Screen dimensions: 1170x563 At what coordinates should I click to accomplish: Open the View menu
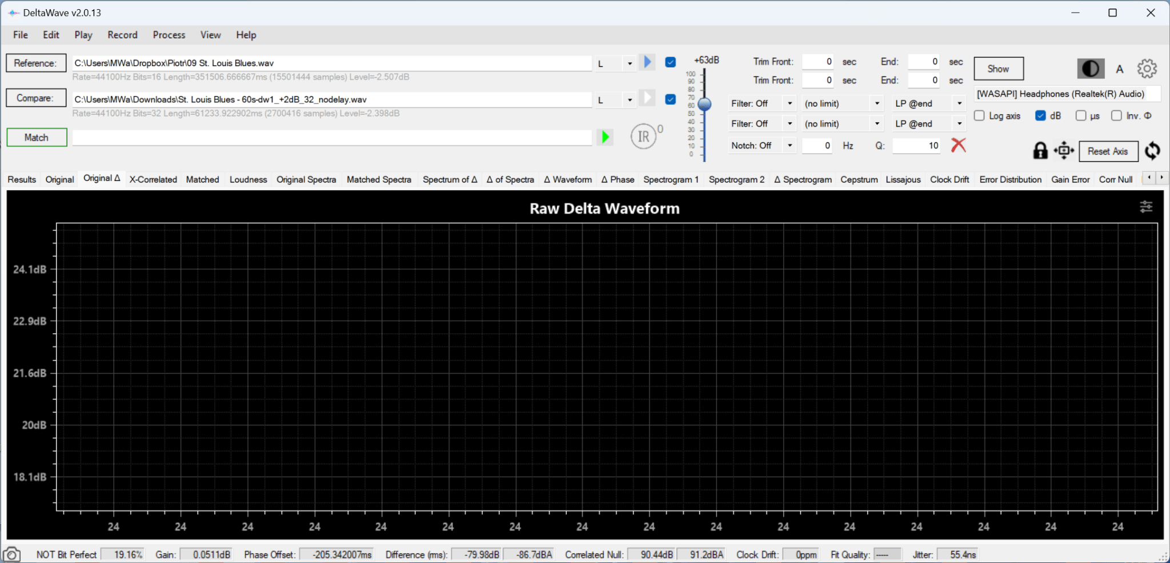210,35
